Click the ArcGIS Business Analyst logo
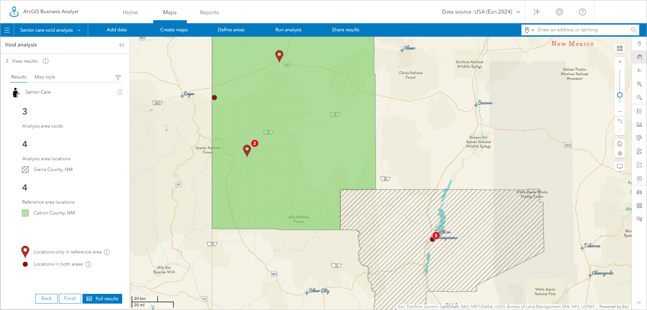The image size is (647, 310). [x=14, y=12]
